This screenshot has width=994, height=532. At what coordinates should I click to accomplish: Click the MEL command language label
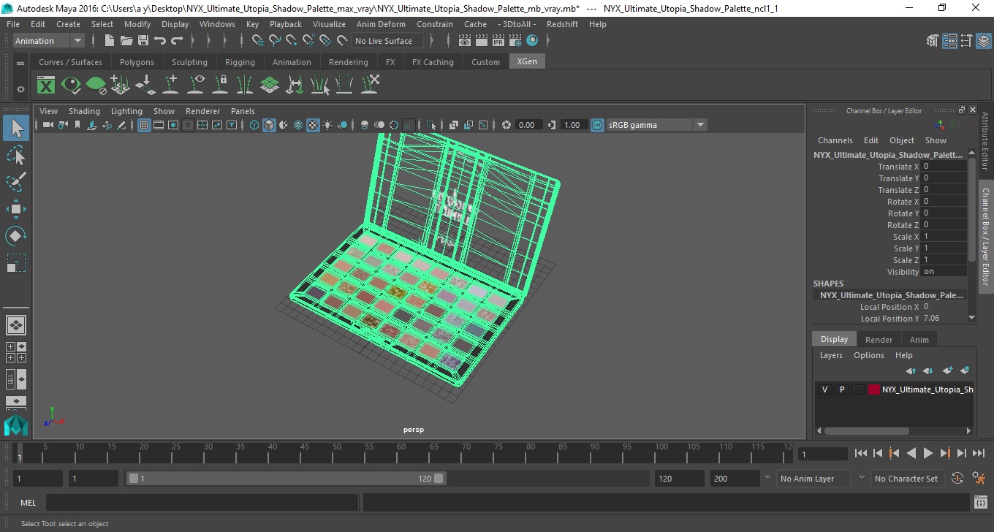click(x=29, y=503)
